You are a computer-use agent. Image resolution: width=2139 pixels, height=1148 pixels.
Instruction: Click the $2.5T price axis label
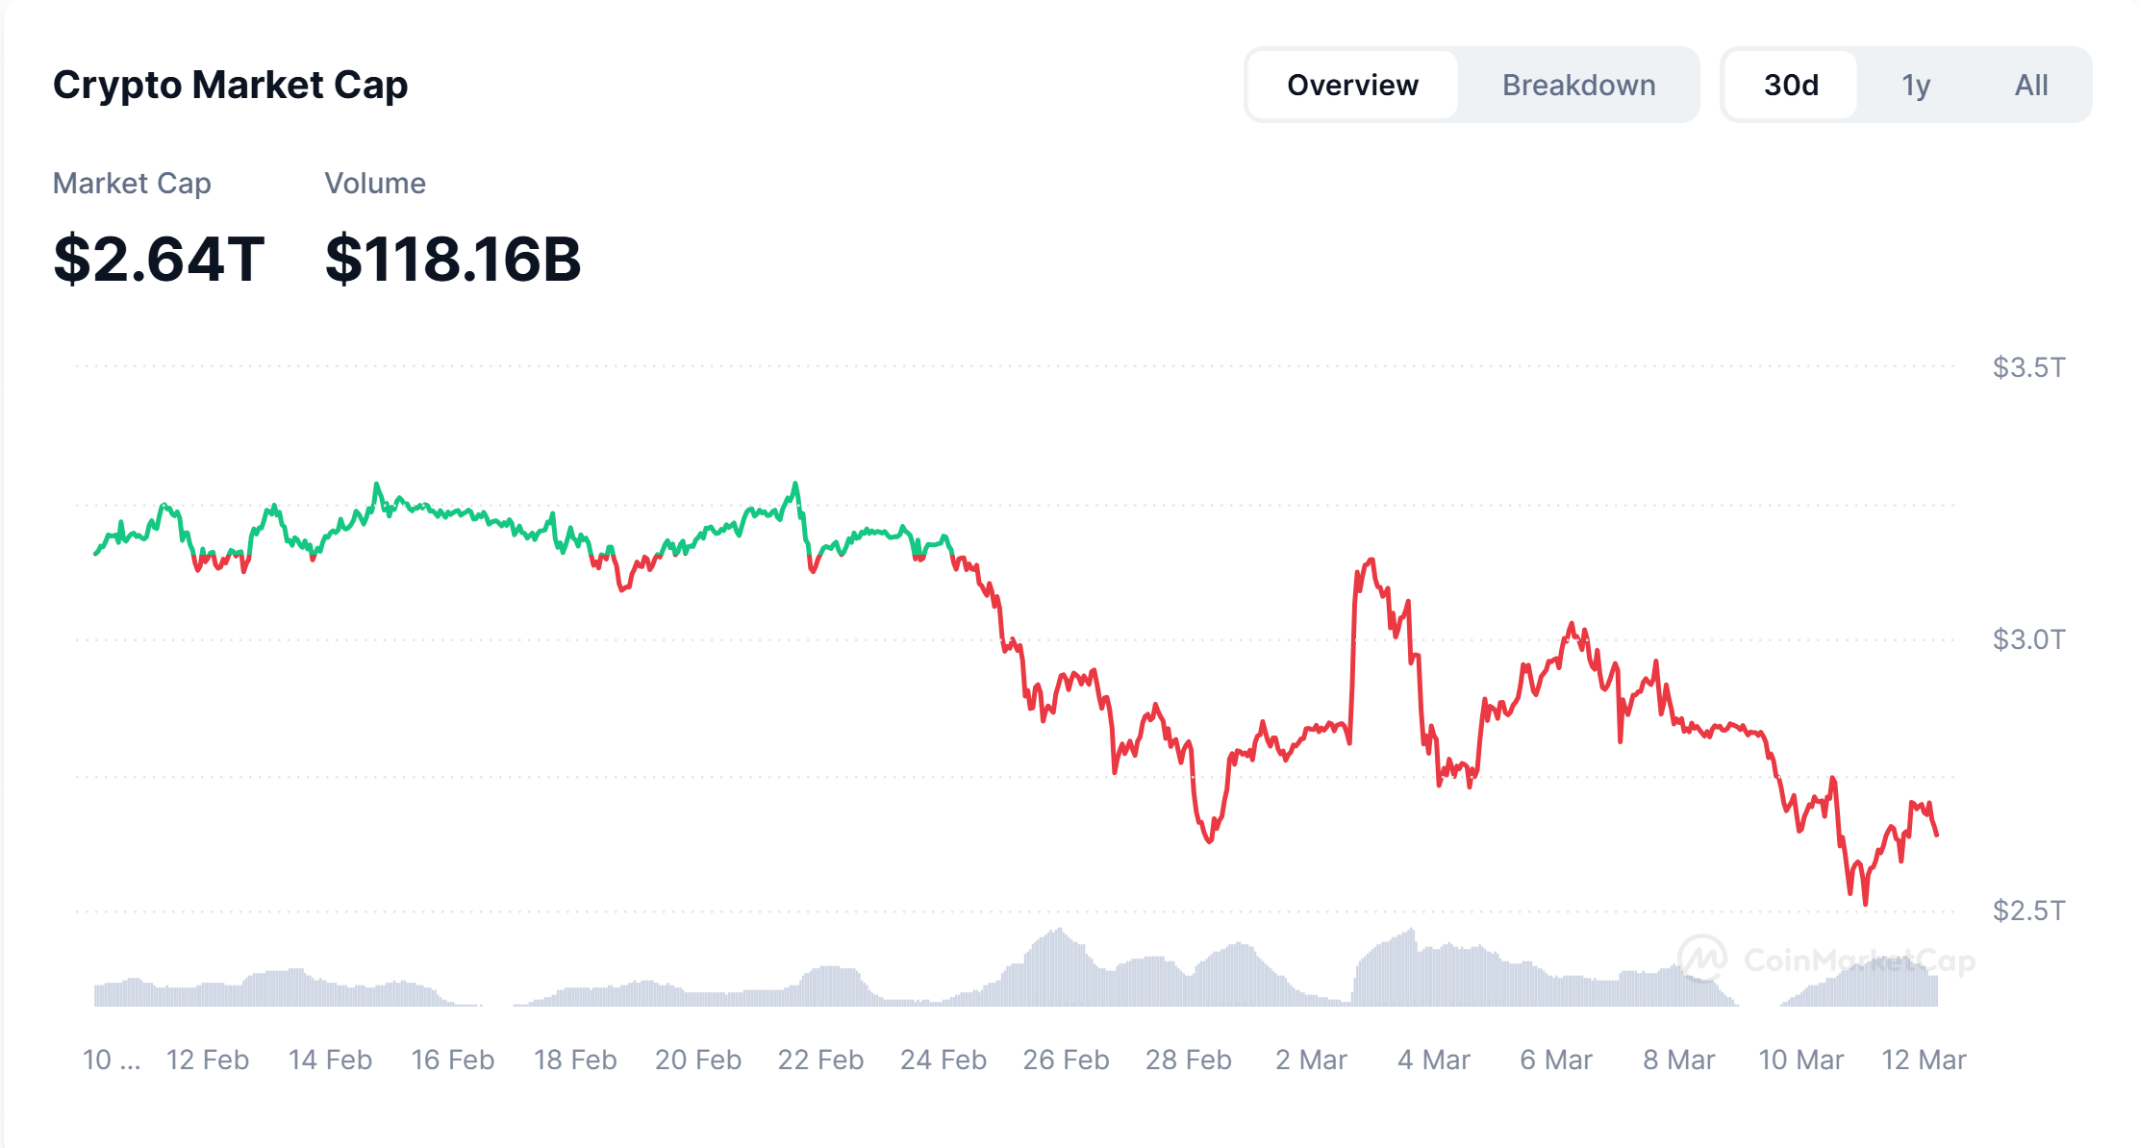pos(2028,911)
